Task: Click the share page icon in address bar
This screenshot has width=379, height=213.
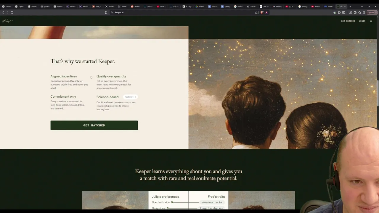Action: (256, 12)
